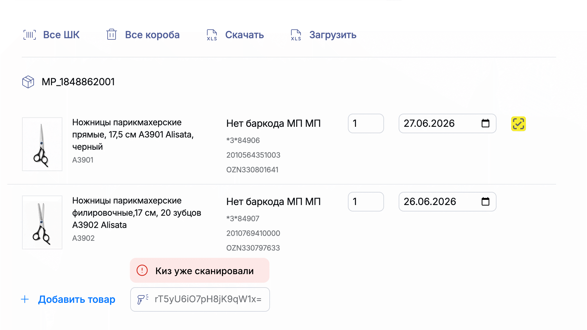Click the Киз уже сканировали alert message
Viewport: 587px width, 330px height.
point(200,270)
